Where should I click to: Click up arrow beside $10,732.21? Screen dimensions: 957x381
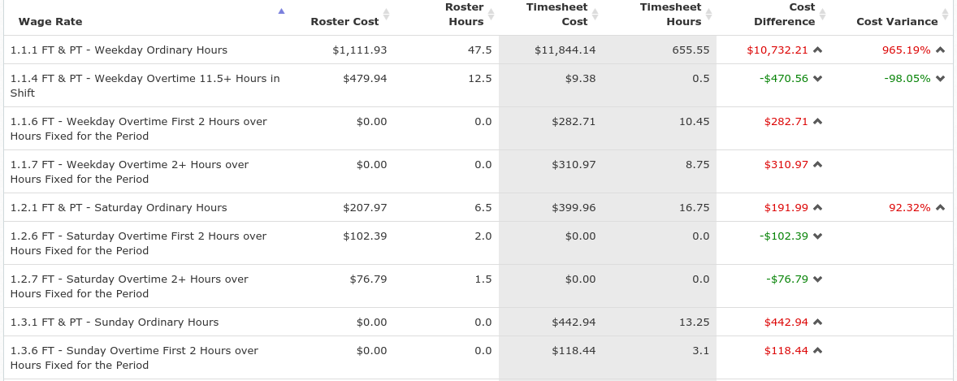pos(818,50)
